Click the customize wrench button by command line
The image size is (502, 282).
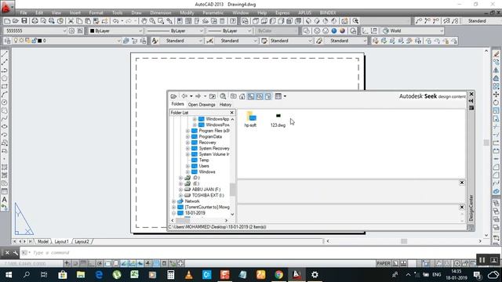[16, 253]
